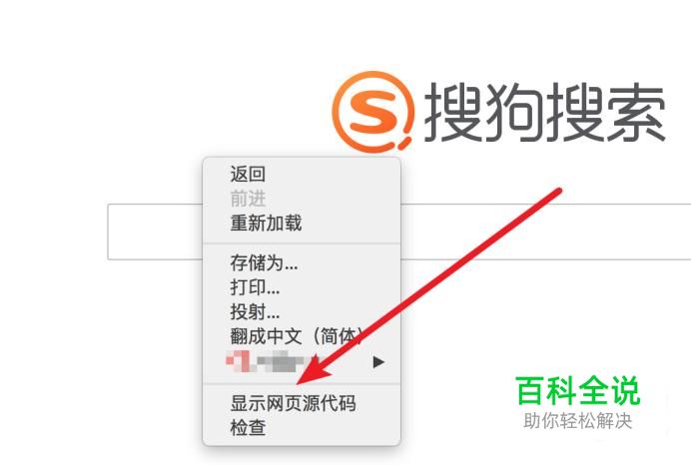The image size is (691, 465).
Task: Choose 翻成中文（简体）translate option
Action: tap(297, 336)
